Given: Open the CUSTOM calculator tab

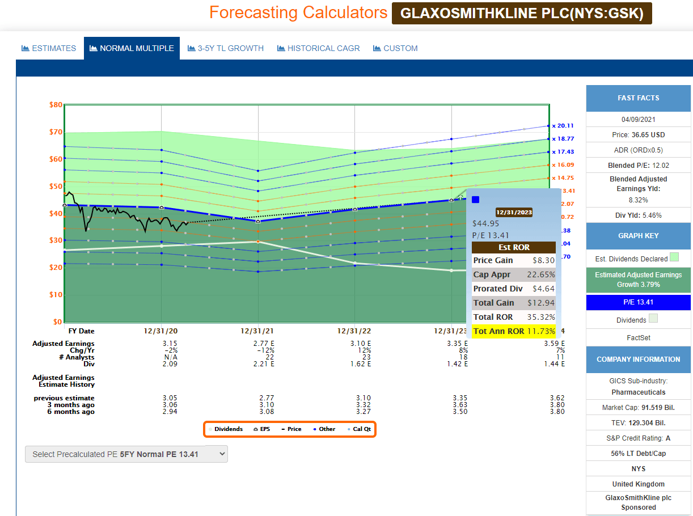Looking at the screenshot, I should point(395,48).
